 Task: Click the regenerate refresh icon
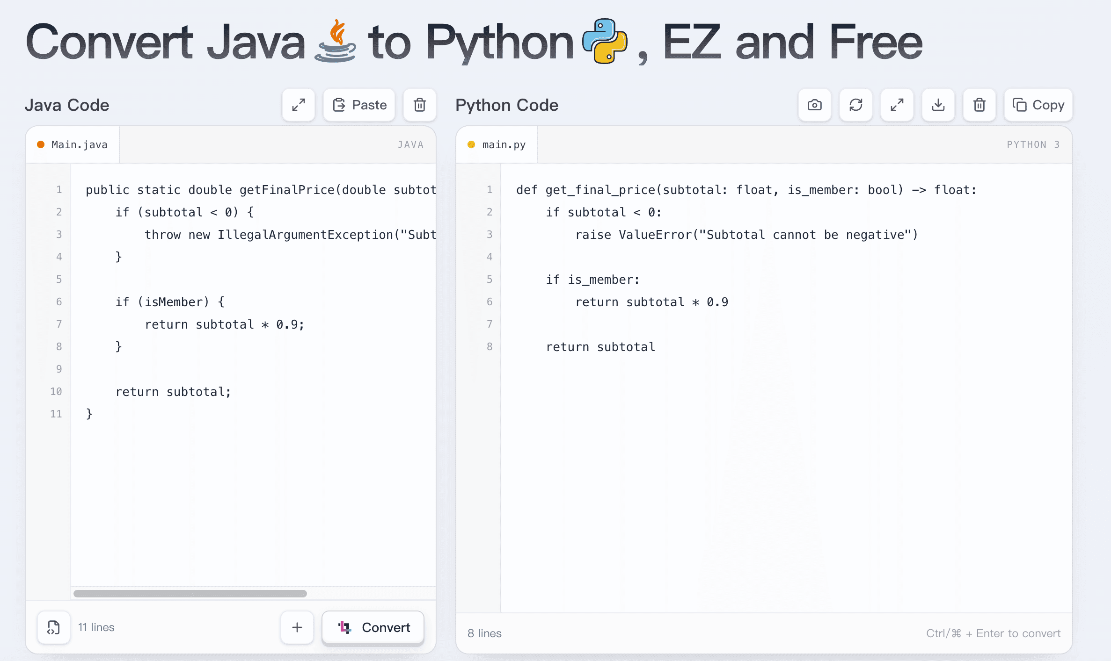click(856, 105)
